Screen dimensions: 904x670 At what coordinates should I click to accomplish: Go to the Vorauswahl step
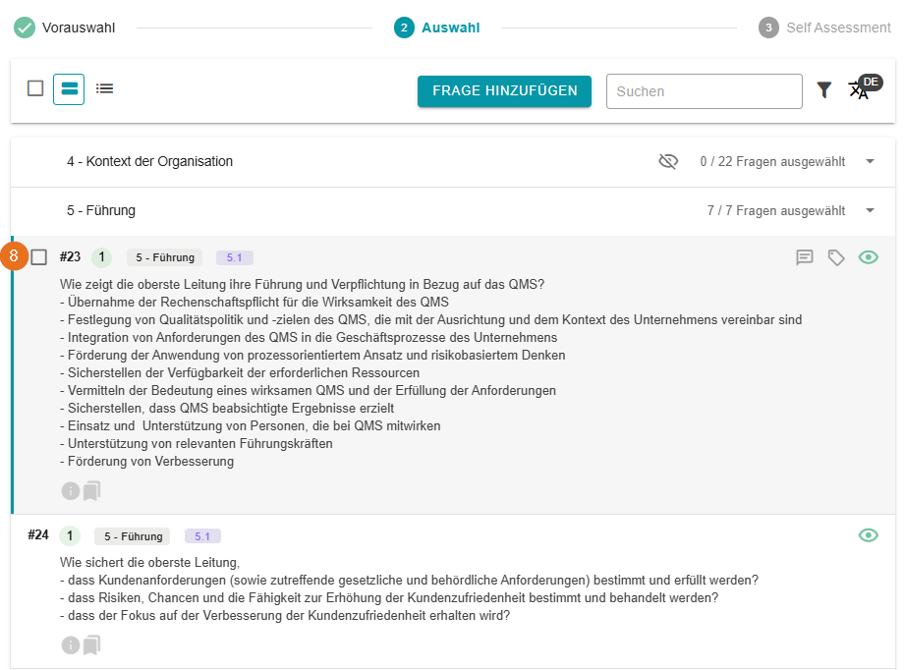tap(65, 28)
